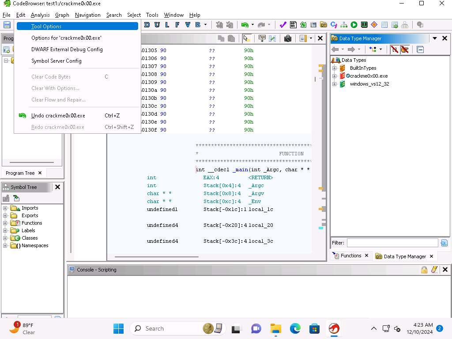This screenshot has width=452, height=339.
Task: Toggle the filter arrays icon in Data Types
Action: pyautogui.click(x=395, y=49)
